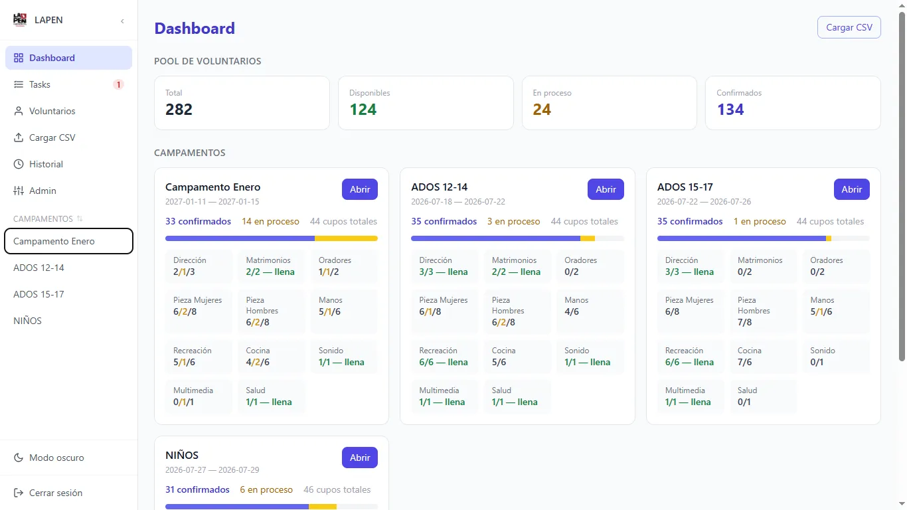The height and width of the screenshot is (510, 907).
Task: Click the Dashboard grid icon
Action: (19, 58)
